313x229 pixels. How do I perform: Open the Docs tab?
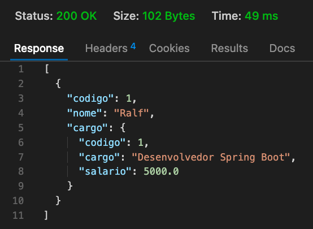(x=282, y=49)
